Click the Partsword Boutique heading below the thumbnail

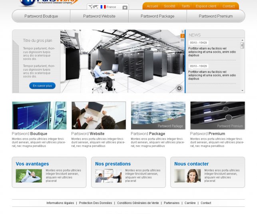point(30,134)
